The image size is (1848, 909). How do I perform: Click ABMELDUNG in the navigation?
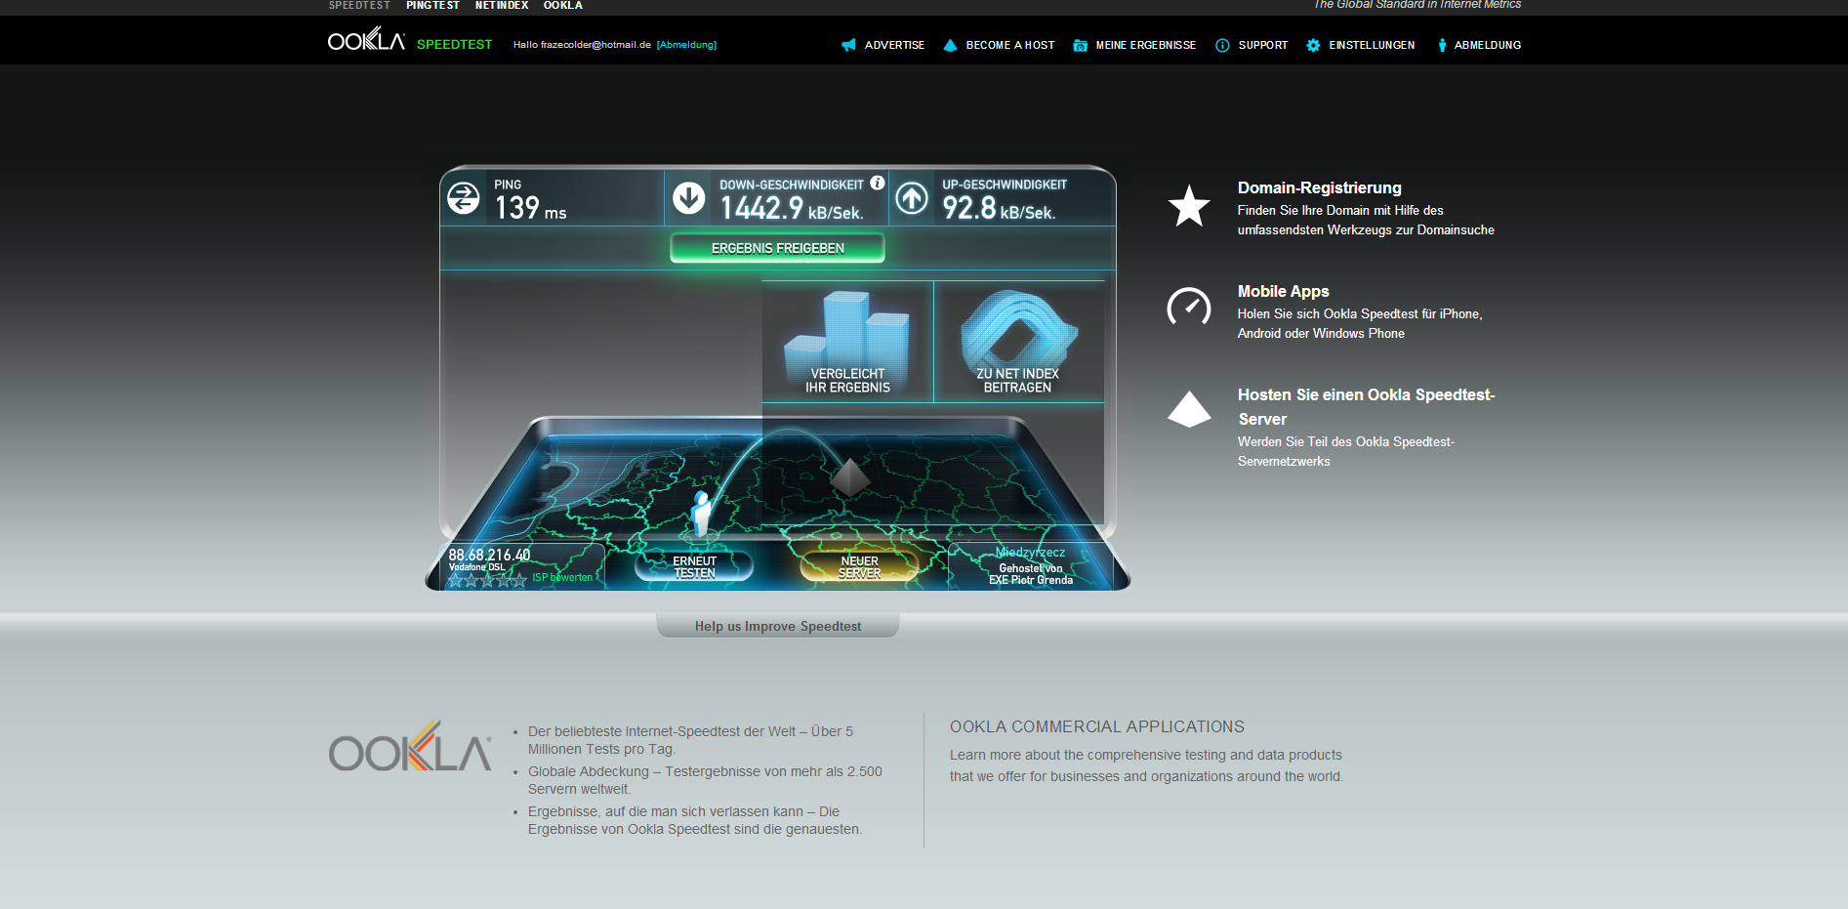pyautogui.click(x=1488, y=45)
